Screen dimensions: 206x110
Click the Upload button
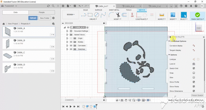[x=33, y=18]
